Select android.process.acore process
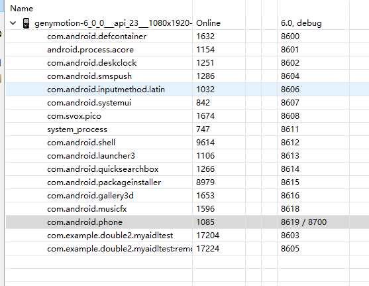369x286 pixels. 187,50
